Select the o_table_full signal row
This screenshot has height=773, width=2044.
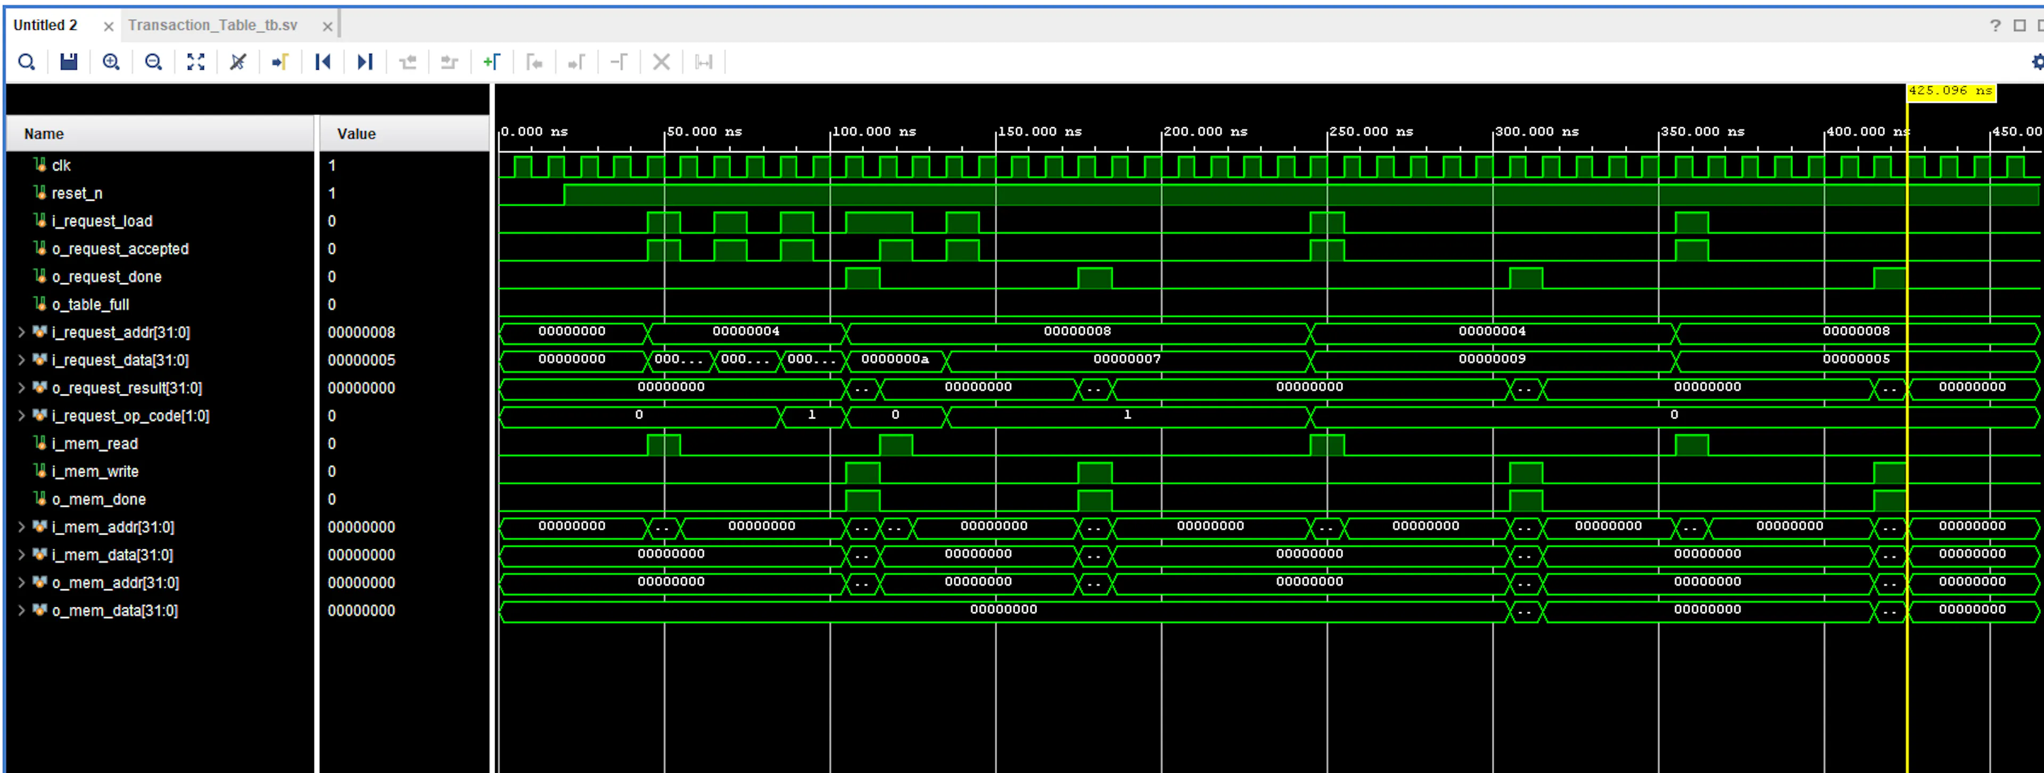coord(89,304)
